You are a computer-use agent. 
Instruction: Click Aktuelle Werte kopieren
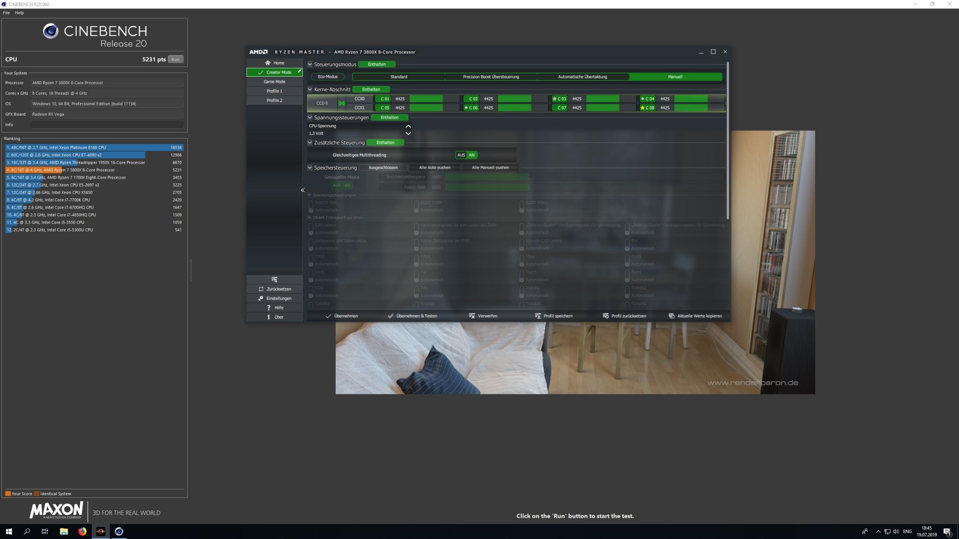coord(695,316)
